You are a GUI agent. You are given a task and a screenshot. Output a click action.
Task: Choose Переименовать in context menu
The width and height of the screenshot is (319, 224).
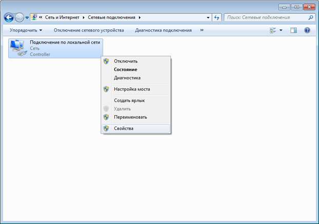point(136,117)
